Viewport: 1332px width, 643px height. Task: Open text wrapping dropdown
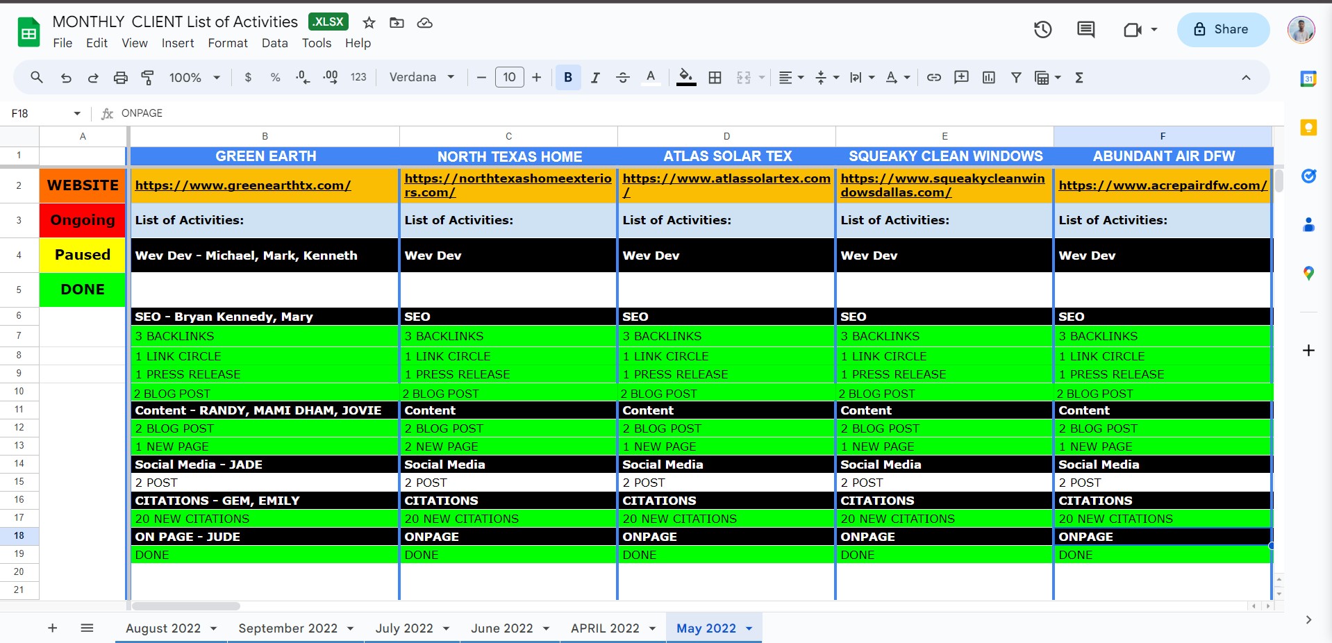tap(862, 78)
